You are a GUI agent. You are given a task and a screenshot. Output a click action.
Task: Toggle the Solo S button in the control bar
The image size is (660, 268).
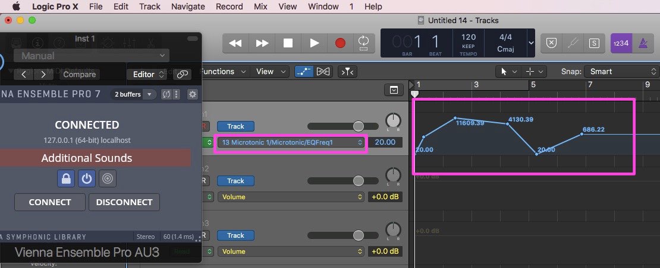coord(594,43)
